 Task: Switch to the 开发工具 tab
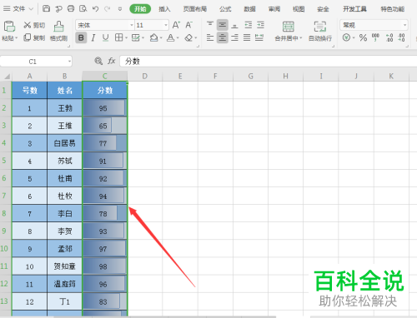(x=354, y=9)
